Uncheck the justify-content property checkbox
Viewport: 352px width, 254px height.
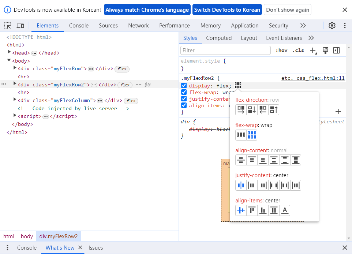[x=184, y=98]
